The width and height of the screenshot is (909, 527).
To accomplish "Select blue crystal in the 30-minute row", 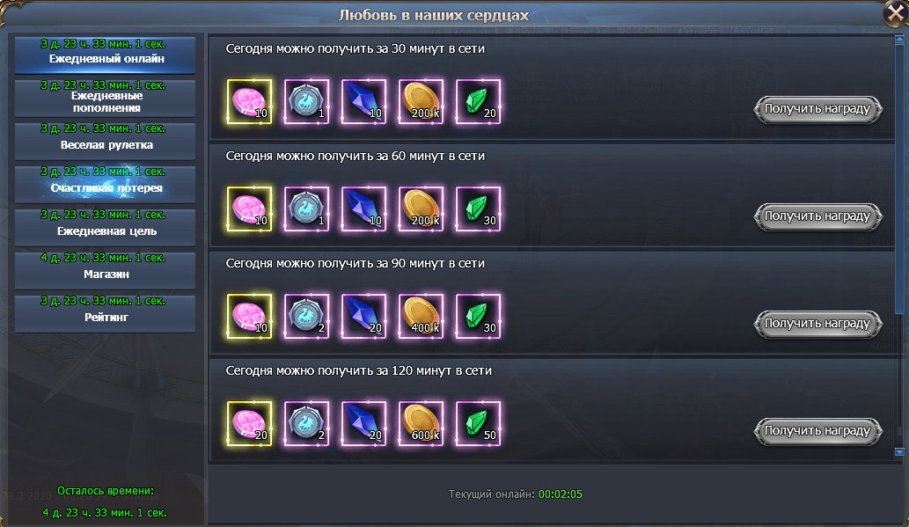I will pyautogui.click(x=363, y=101).
